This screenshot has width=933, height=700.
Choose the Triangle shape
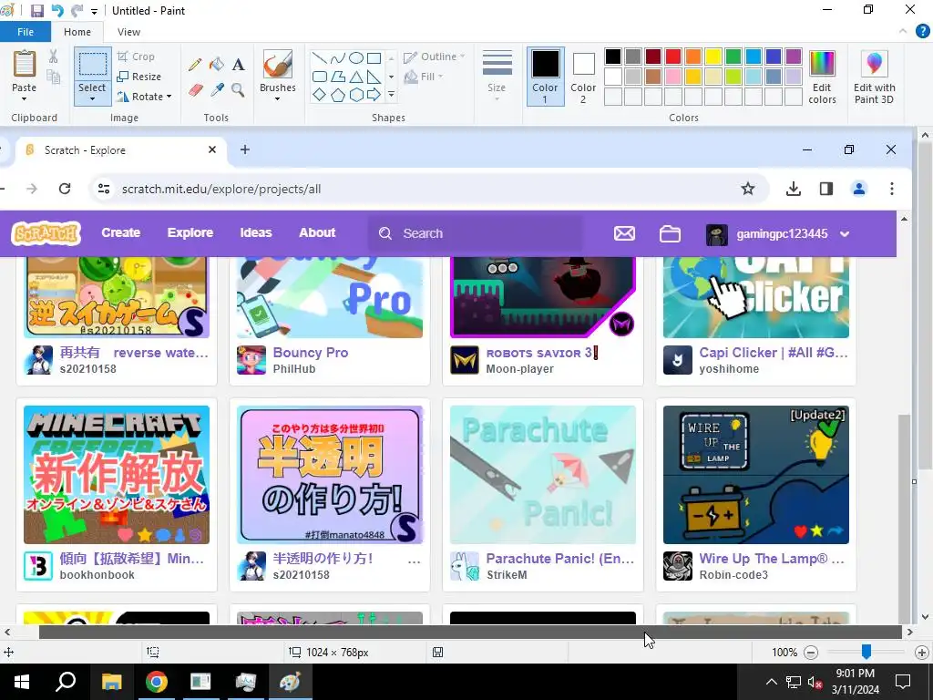coord(356,77)
